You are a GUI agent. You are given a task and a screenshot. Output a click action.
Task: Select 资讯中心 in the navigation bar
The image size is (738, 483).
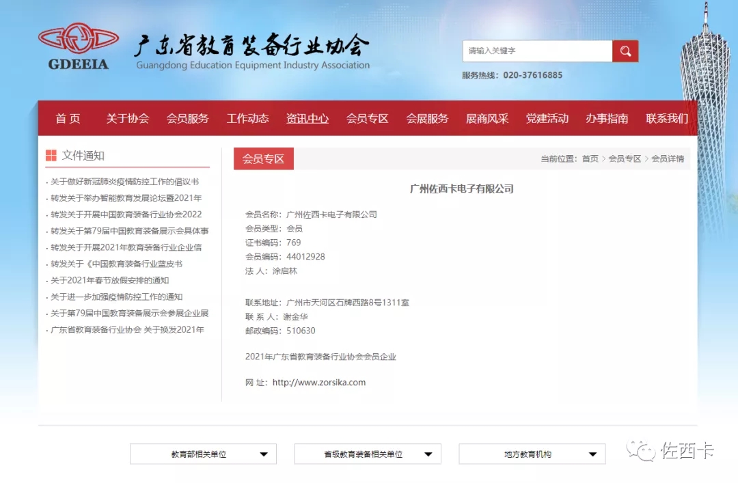click(307, 118)
